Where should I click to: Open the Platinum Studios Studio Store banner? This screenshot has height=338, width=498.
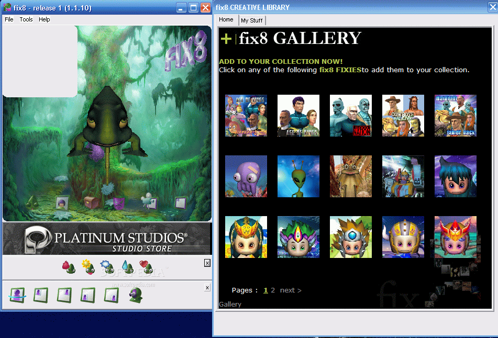click(107, 239)
